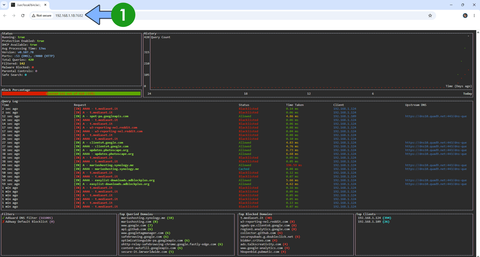Bookmark this page with the star icon
This screenshot has width=480, height=257.
click(x=430, y=16)
